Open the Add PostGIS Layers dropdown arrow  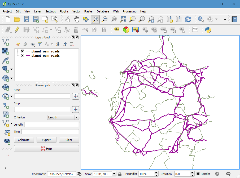[x=11, y=69]
